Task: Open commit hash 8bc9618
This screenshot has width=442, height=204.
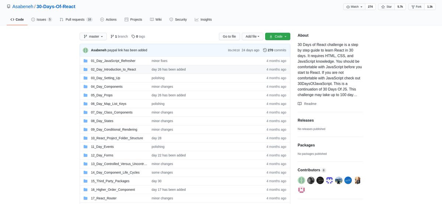Action: tap(234, 50)
